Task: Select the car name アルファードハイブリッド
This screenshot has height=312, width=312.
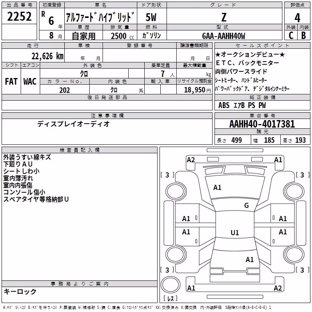Action: tap(100, 17)
